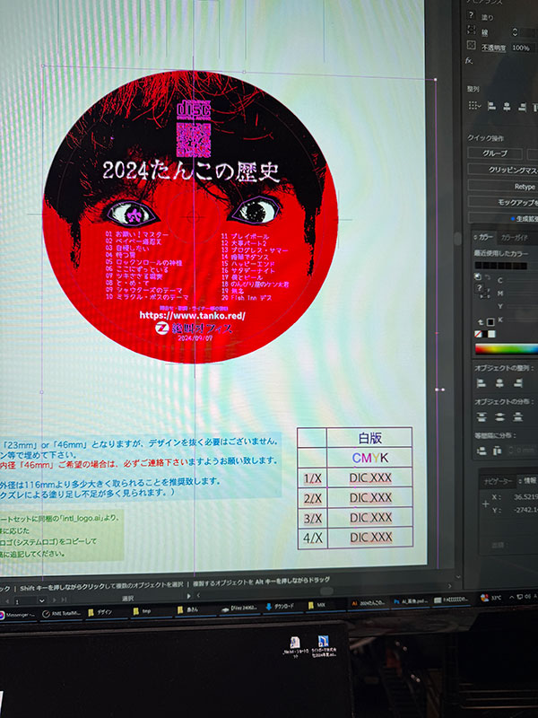Adjust stroke weight stepper arrows
538x718 pixels.
tap(515, 32)
